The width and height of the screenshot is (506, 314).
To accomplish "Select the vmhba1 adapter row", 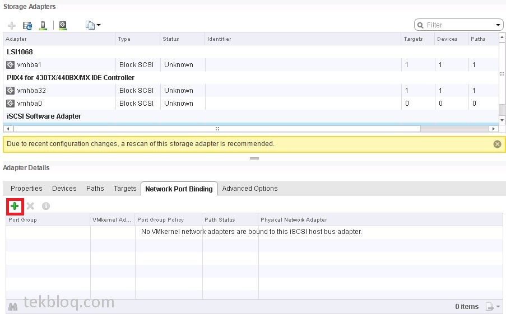I will point(250,64).
